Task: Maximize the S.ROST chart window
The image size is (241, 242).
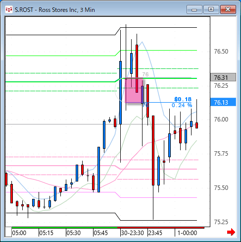Action: (x=211, y=9)
